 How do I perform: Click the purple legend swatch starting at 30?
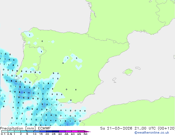[62, 131]
